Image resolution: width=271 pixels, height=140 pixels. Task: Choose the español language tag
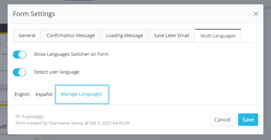point(44,94)
